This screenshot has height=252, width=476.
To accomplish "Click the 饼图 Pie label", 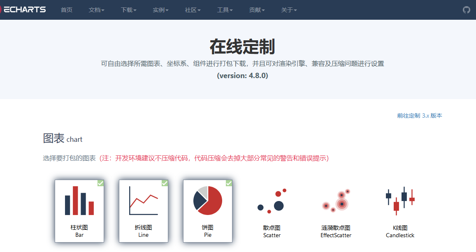I will [x=208, y=231].
